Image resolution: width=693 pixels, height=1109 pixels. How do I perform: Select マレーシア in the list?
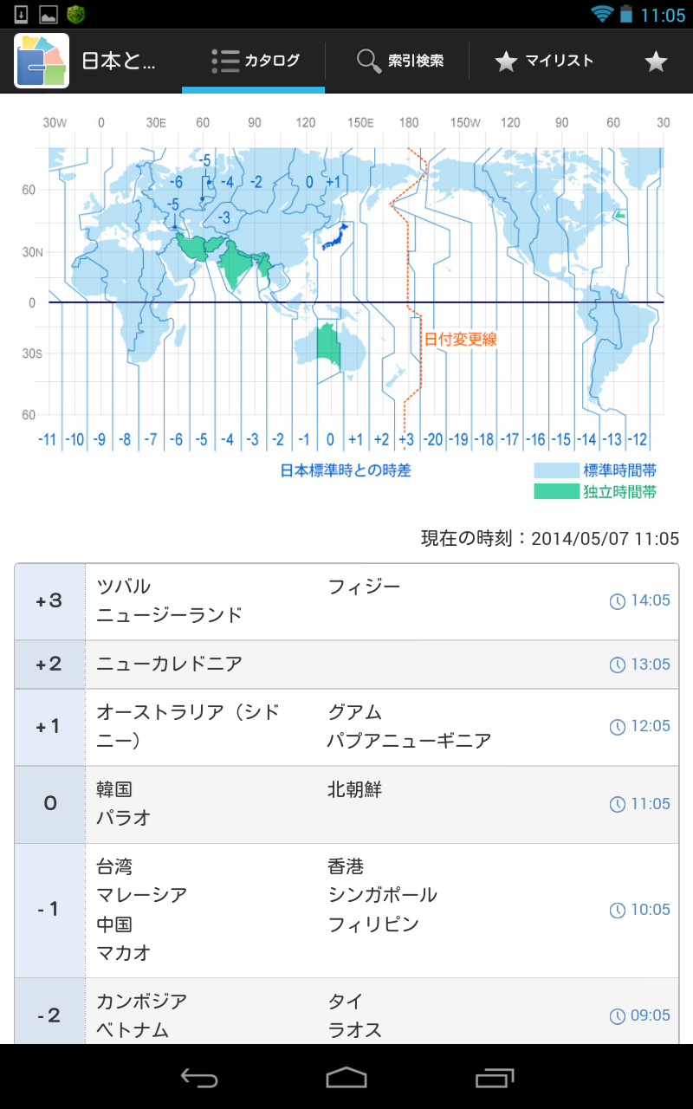coord(141,895)
